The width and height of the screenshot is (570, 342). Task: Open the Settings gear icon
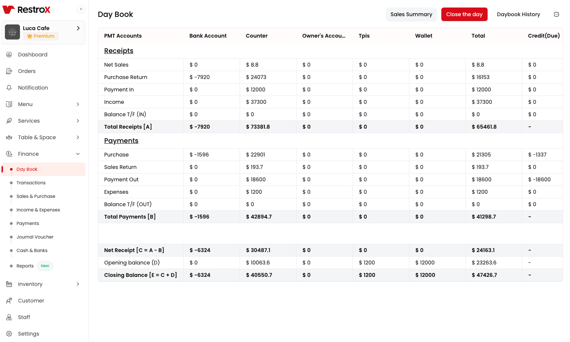[9, 334]
